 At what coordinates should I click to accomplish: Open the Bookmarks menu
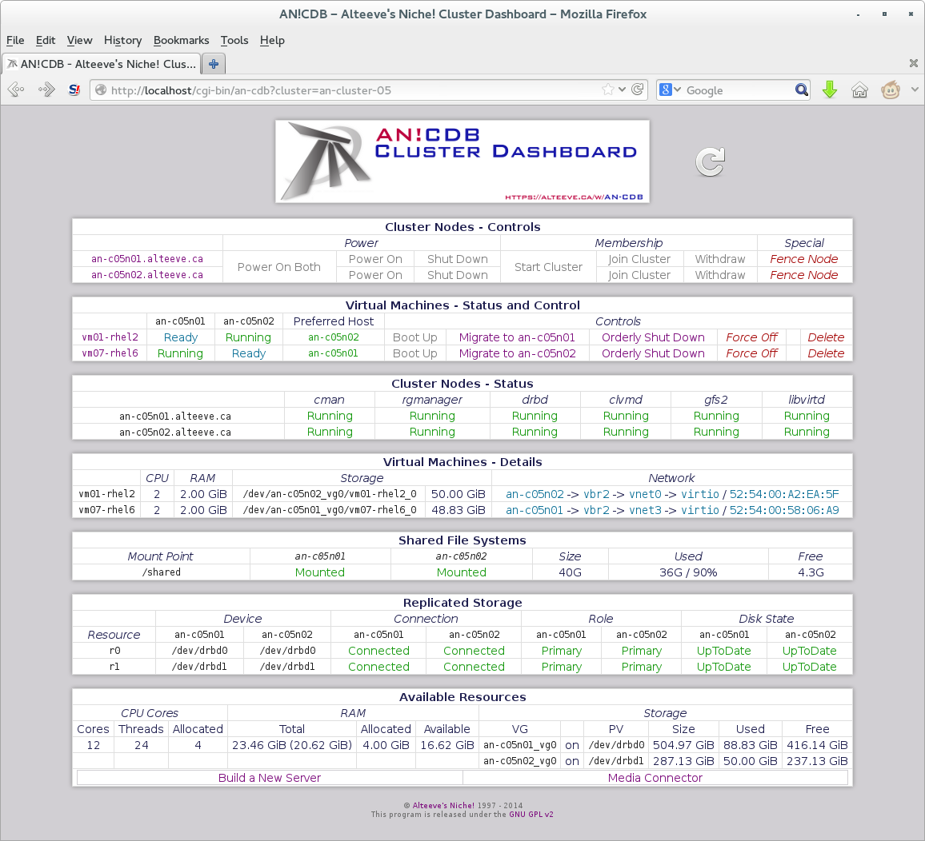tap(181, 40)
